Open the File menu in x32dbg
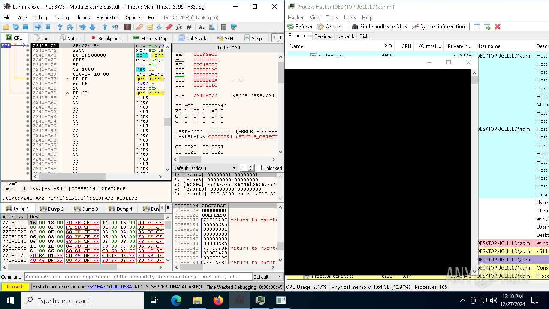The height and width of the screenshot is (309, 549). [7, 18]
